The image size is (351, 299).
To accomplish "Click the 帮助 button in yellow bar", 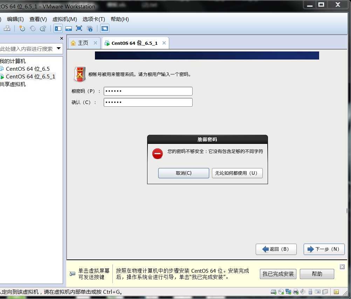I will tap(317, 274).
